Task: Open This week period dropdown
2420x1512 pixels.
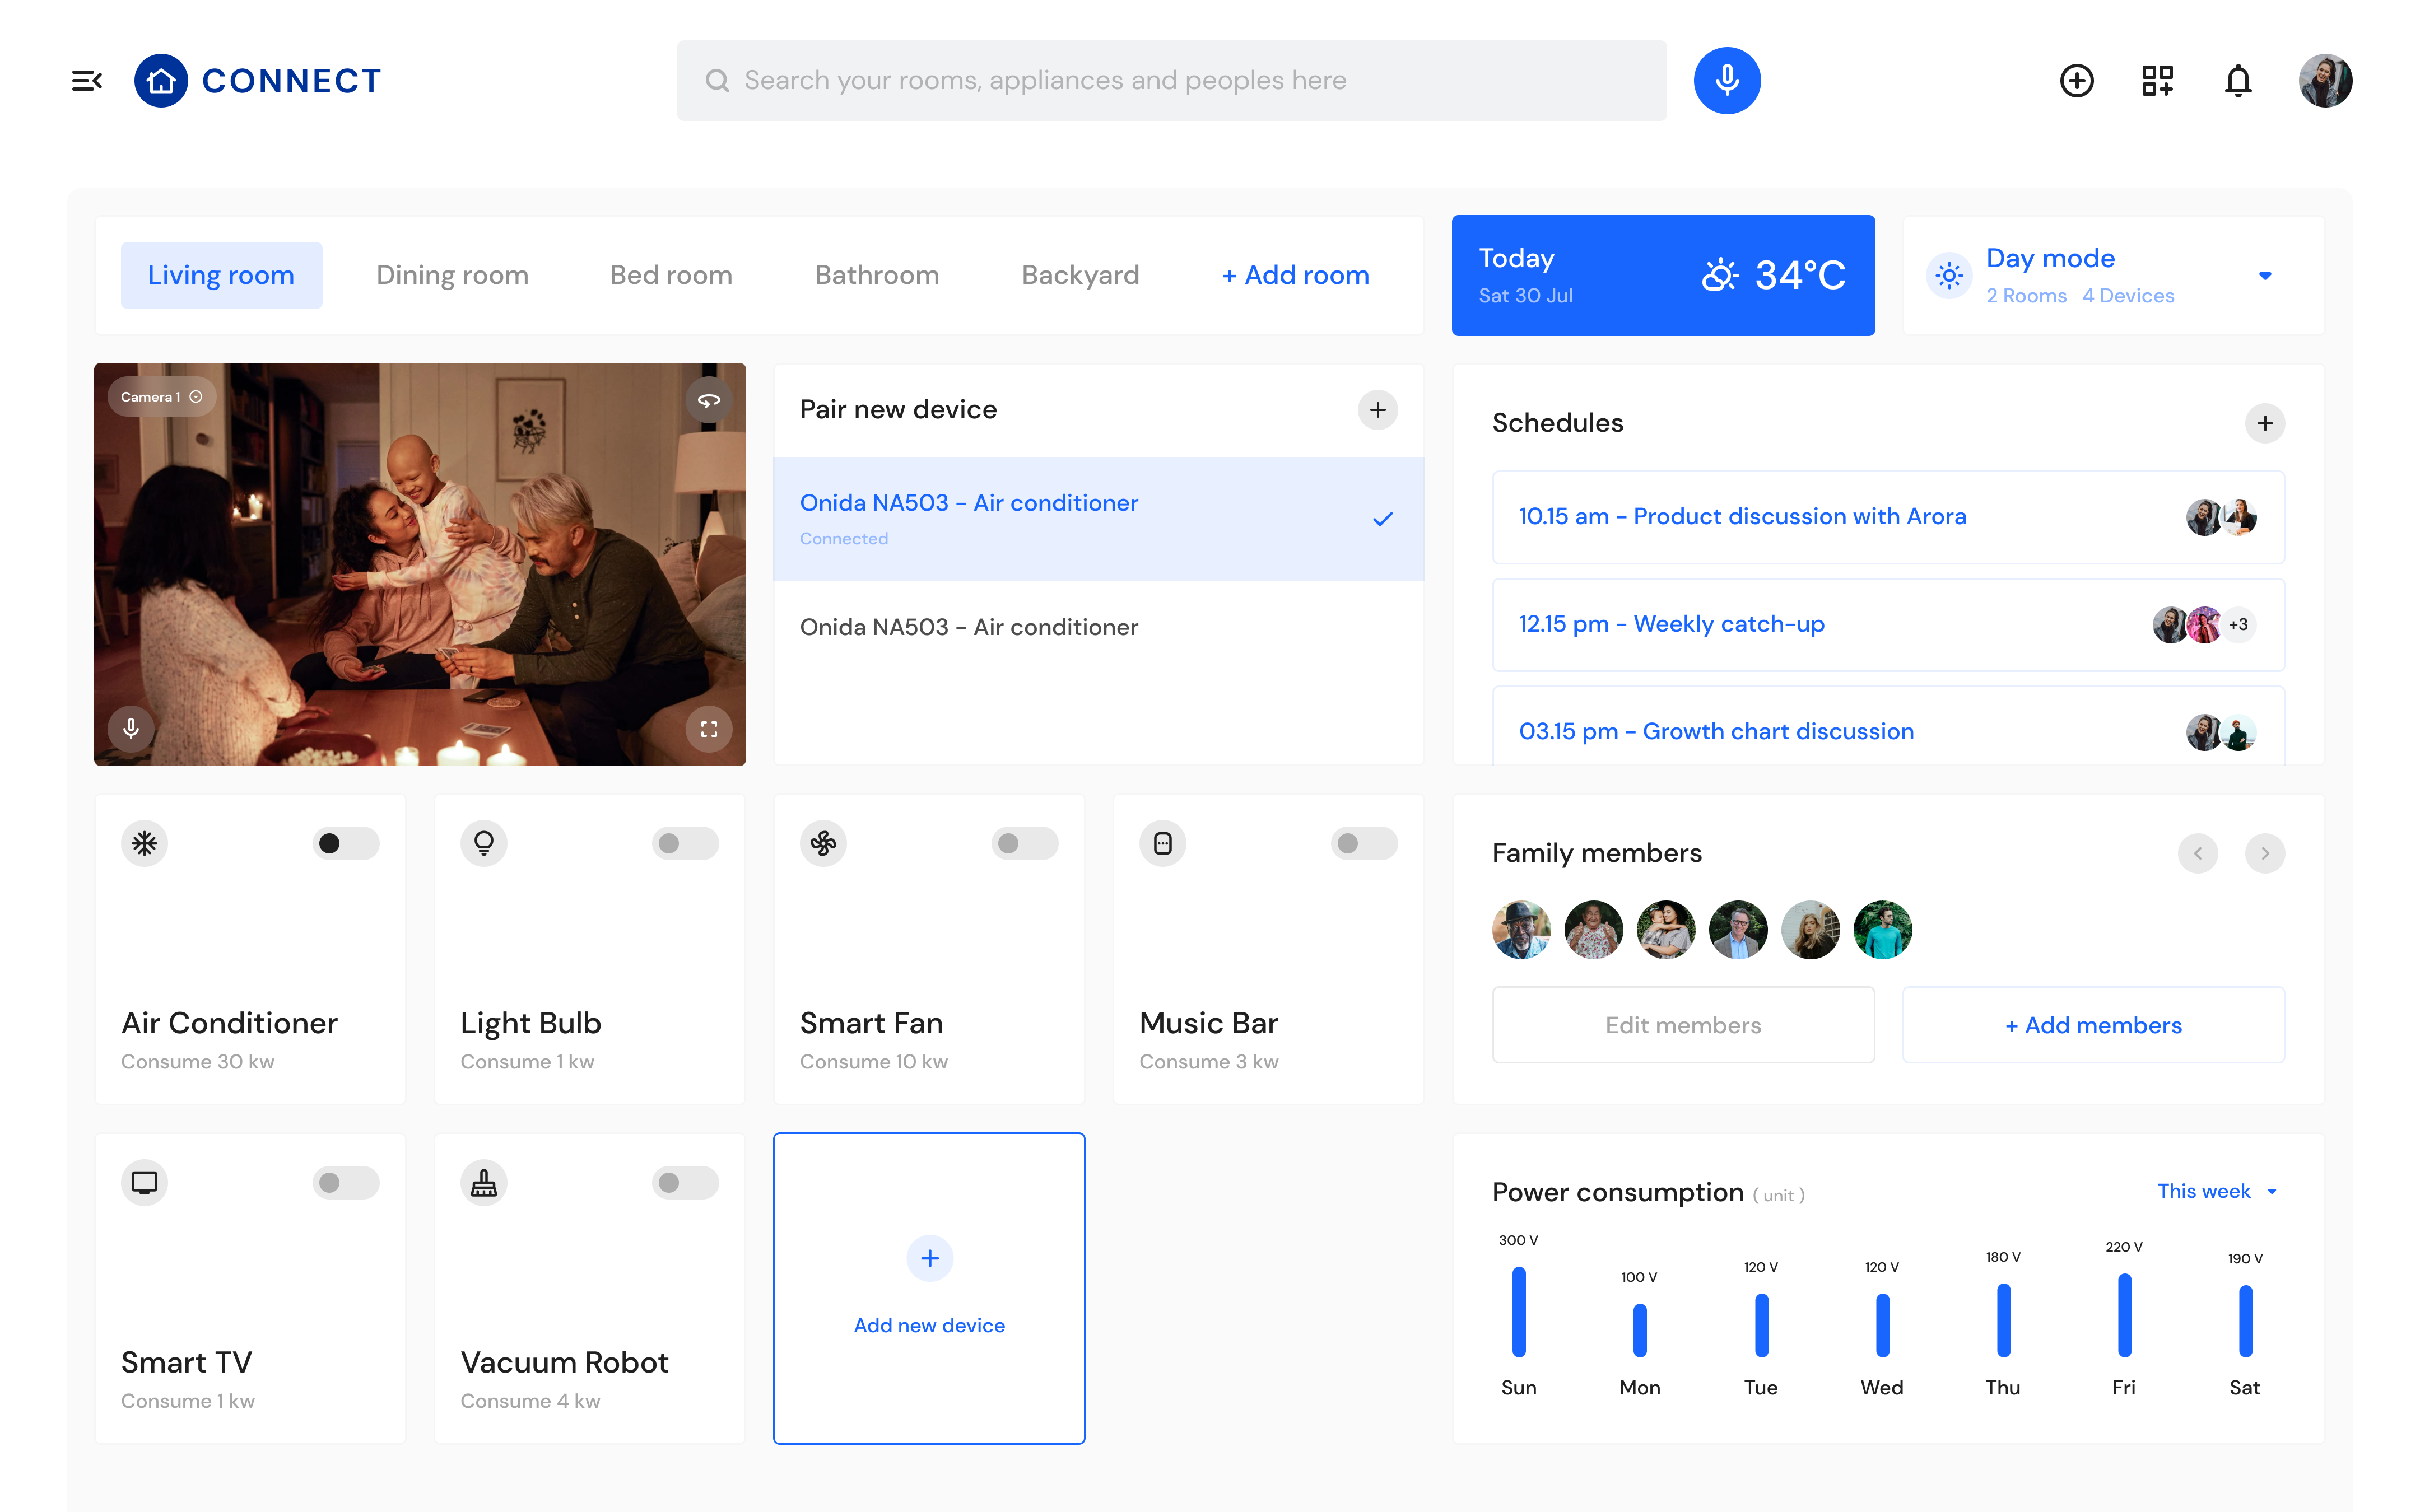Action: click(2216, 1190)
